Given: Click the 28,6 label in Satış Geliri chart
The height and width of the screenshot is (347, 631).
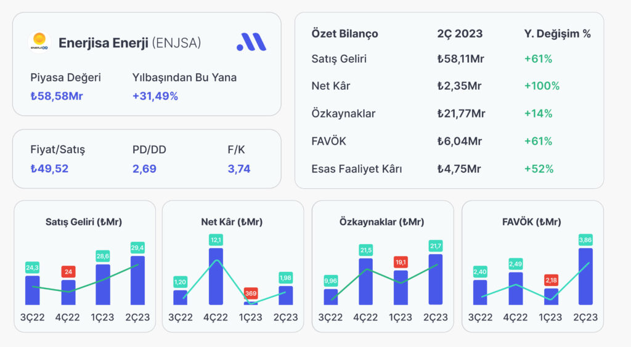Looking at the screenshot, I should tap(103, 256).
